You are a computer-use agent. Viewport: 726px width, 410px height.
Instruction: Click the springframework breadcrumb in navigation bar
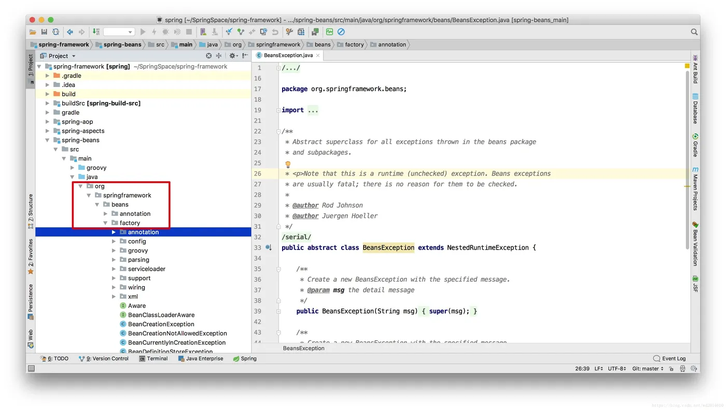tap(274, 45)
